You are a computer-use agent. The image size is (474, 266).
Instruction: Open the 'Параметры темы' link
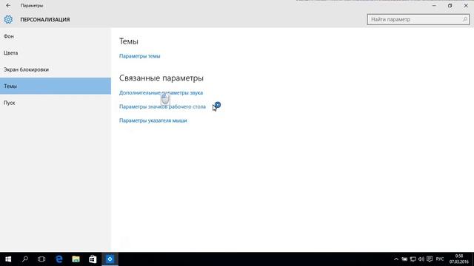click(140, 56)
